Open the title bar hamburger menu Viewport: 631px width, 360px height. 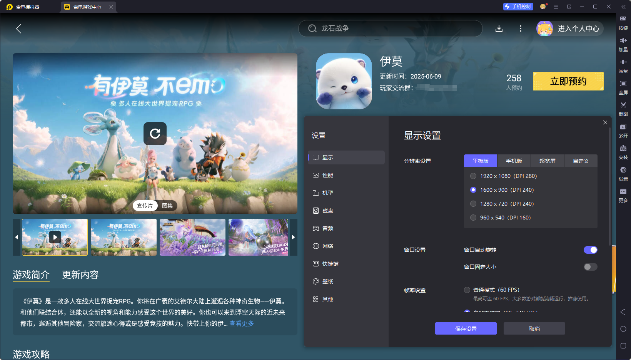tap(556, 7)
